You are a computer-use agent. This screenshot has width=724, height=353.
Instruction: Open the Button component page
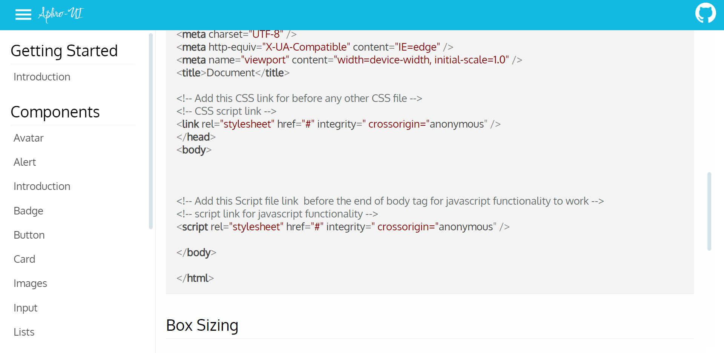tap(29, 234)
